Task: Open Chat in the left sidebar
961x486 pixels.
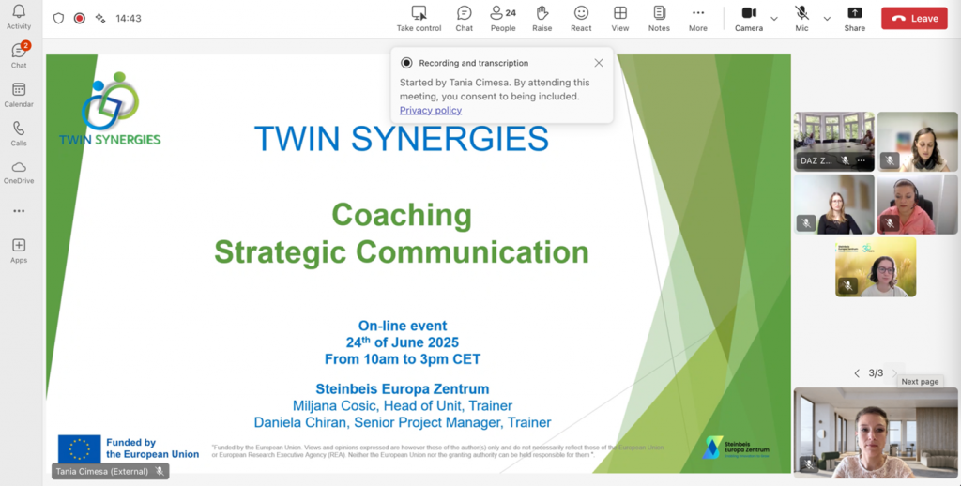Action: click(19, 55)
